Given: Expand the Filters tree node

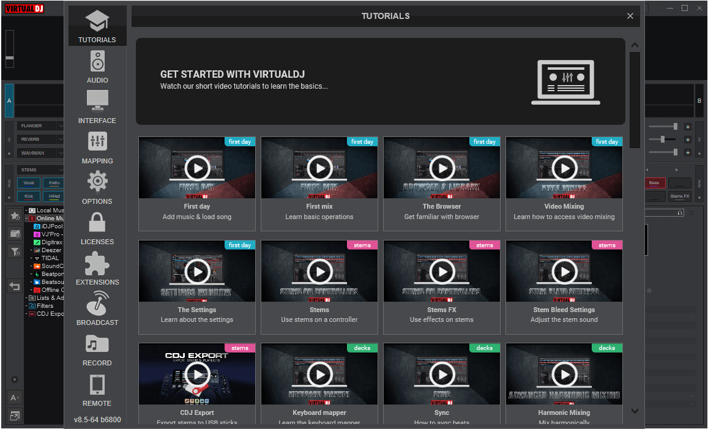Looking at the screenshot, I should tap(26, 306).
